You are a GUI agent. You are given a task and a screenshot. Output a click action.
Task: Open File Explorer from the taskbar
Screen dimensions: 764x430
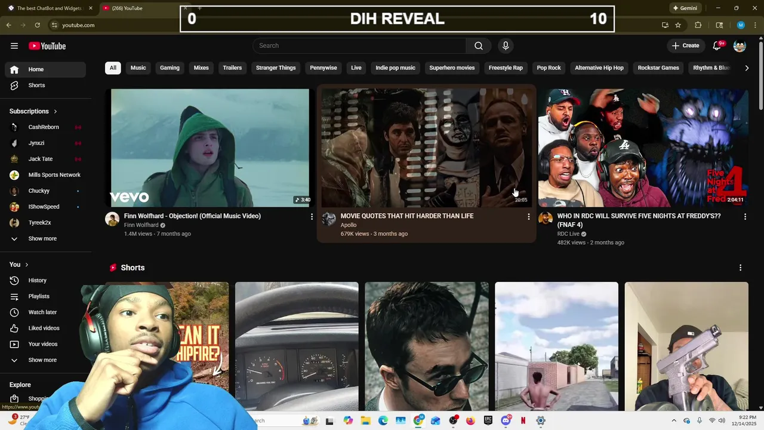365,420
